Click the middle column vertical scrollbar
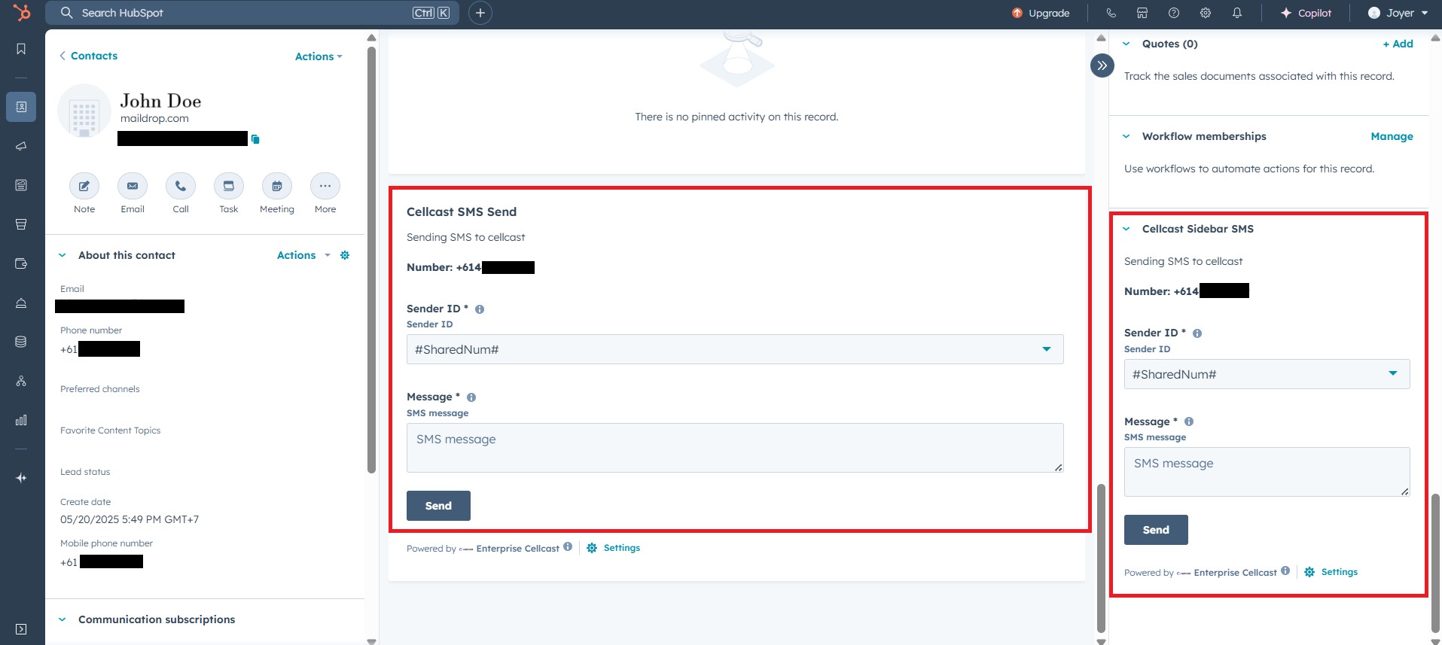Viewport: 1442px width, 645px height. 1101,558
